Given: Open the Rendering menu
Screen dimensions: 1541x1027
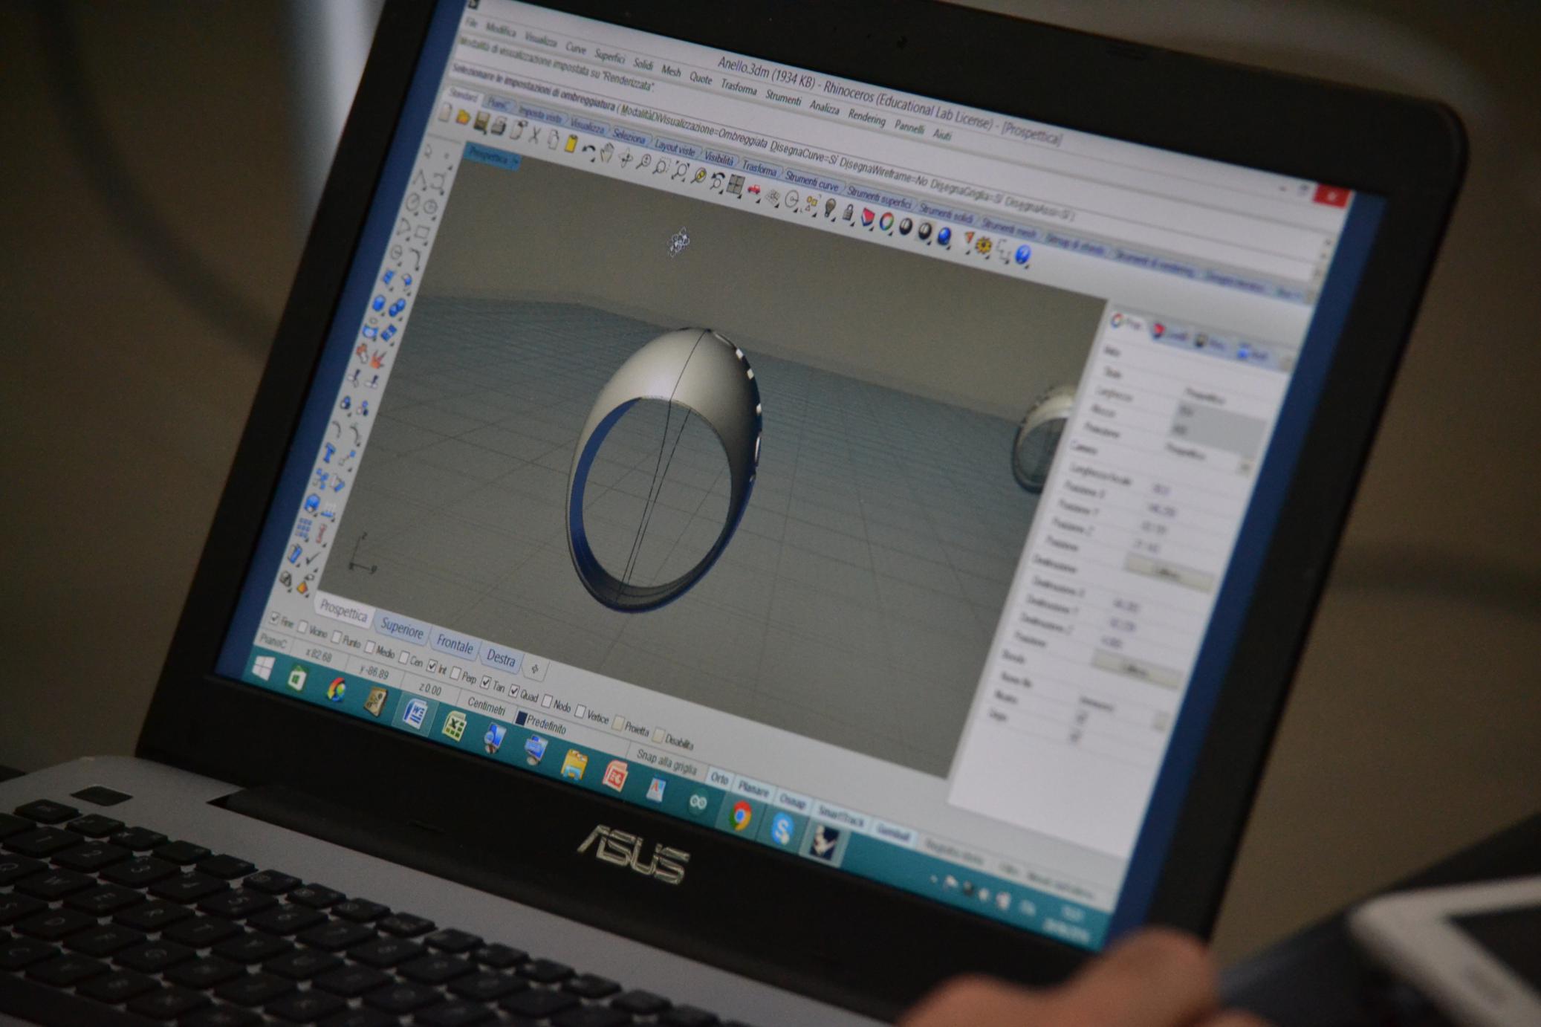Looking at the screenshot, I should click(x=866, y=117).
